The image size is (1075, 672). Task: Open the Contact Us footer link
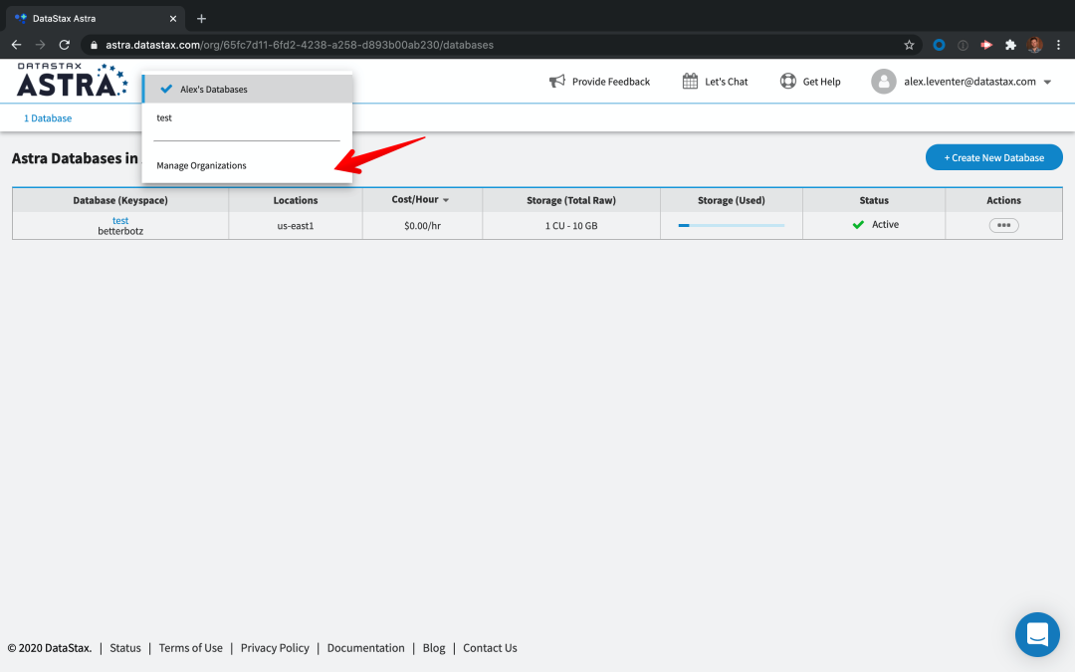pos(490,648)
